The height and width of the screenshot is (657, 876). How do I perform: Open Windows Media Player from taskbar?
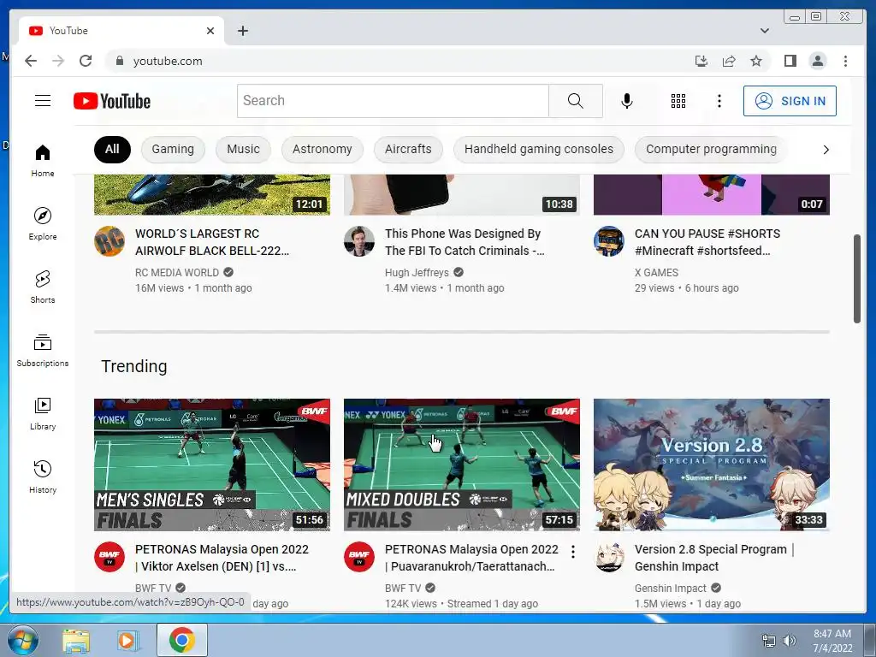pos(127,641)
